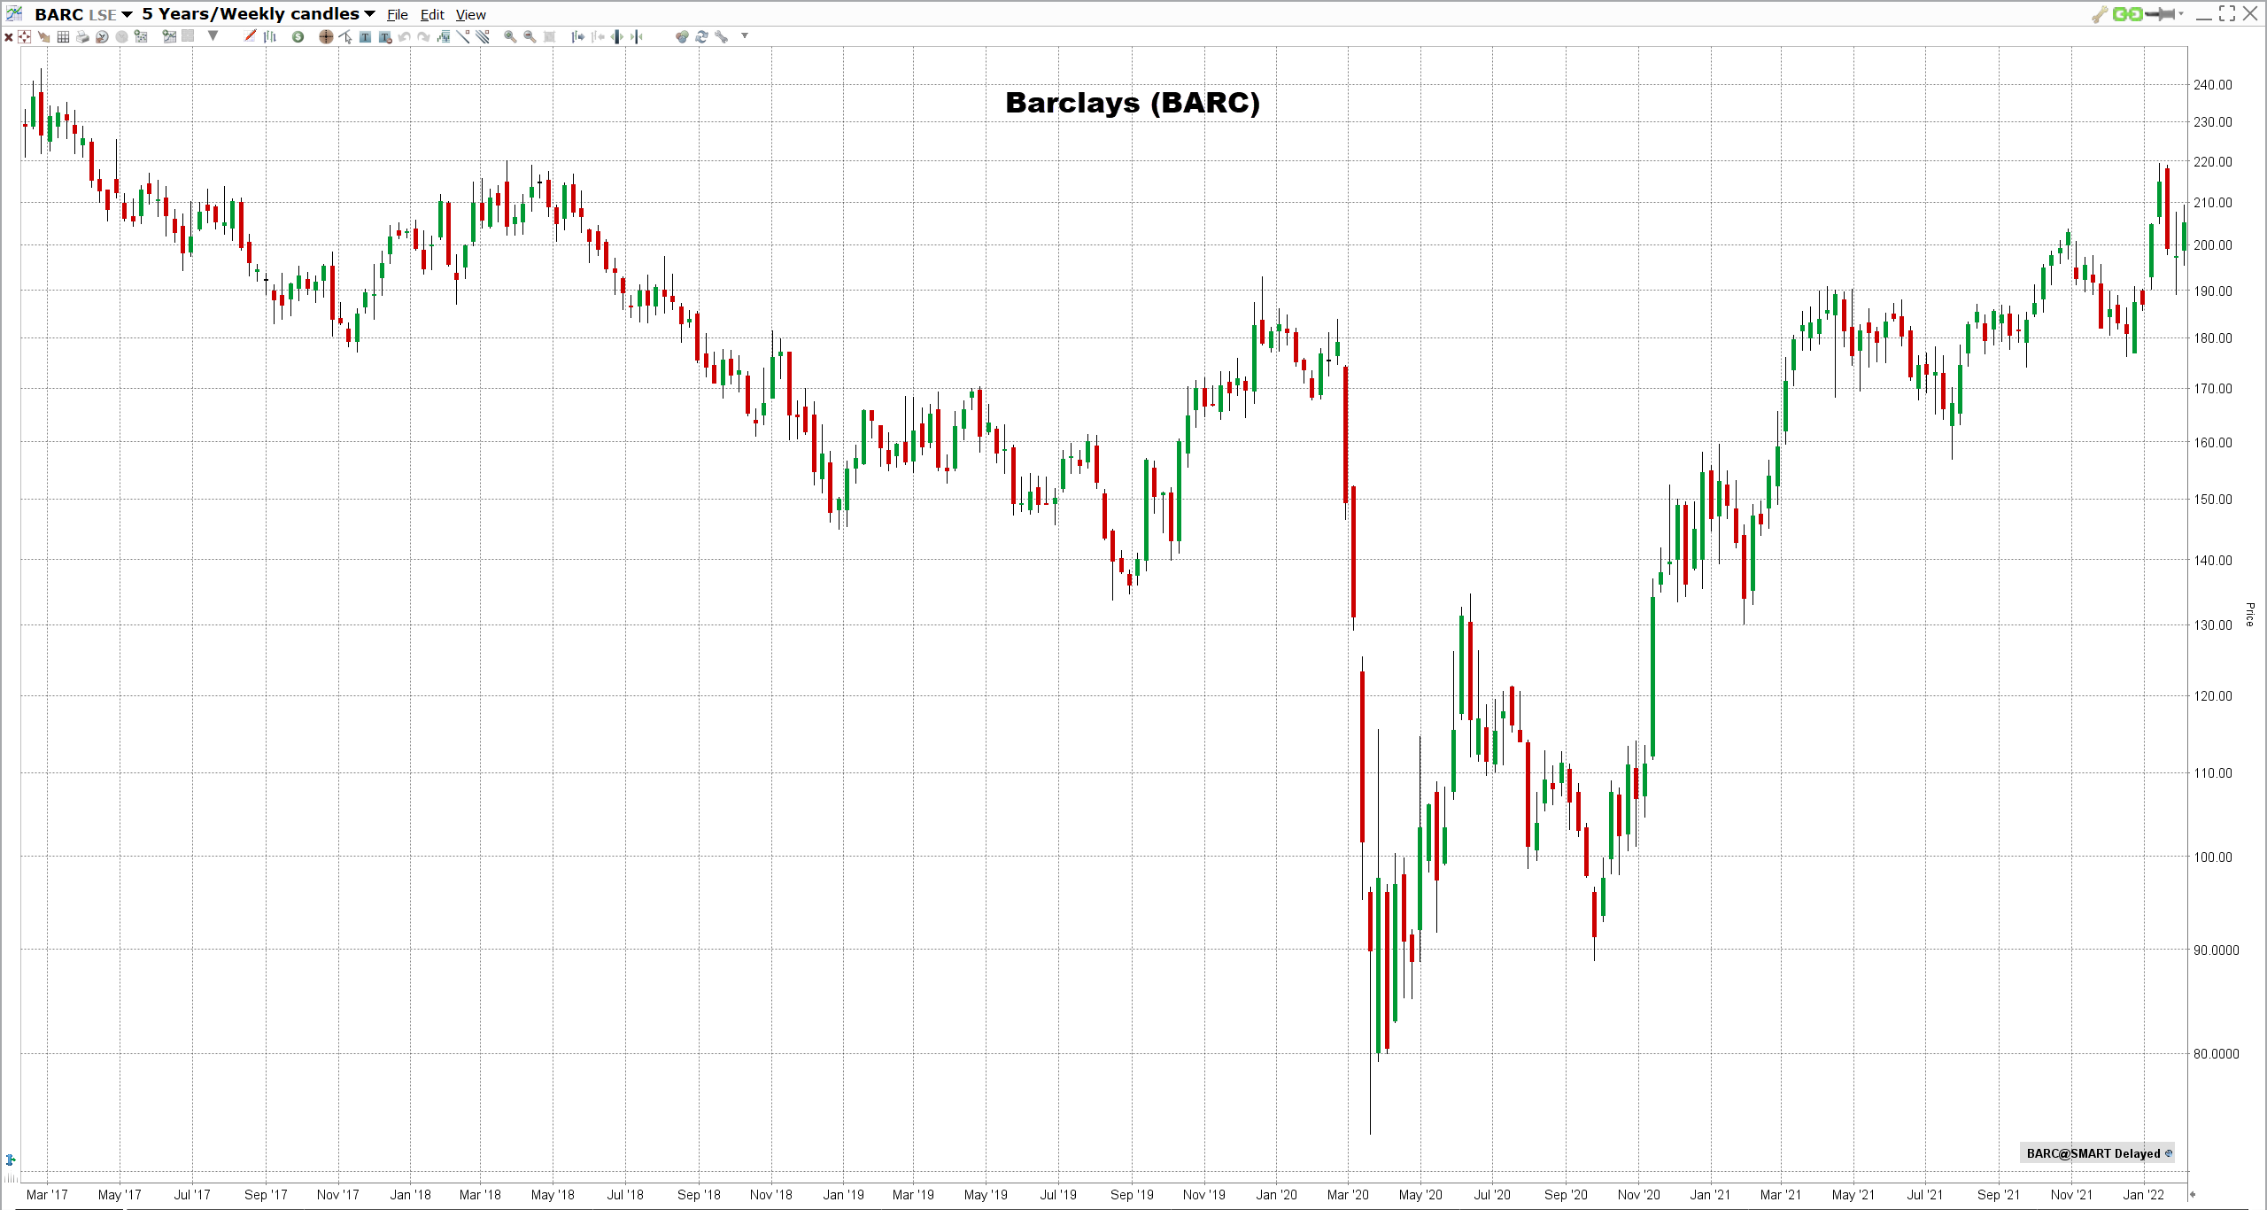
Task: Toggle the round crosshair cursor tool
Action: [326, 37]
